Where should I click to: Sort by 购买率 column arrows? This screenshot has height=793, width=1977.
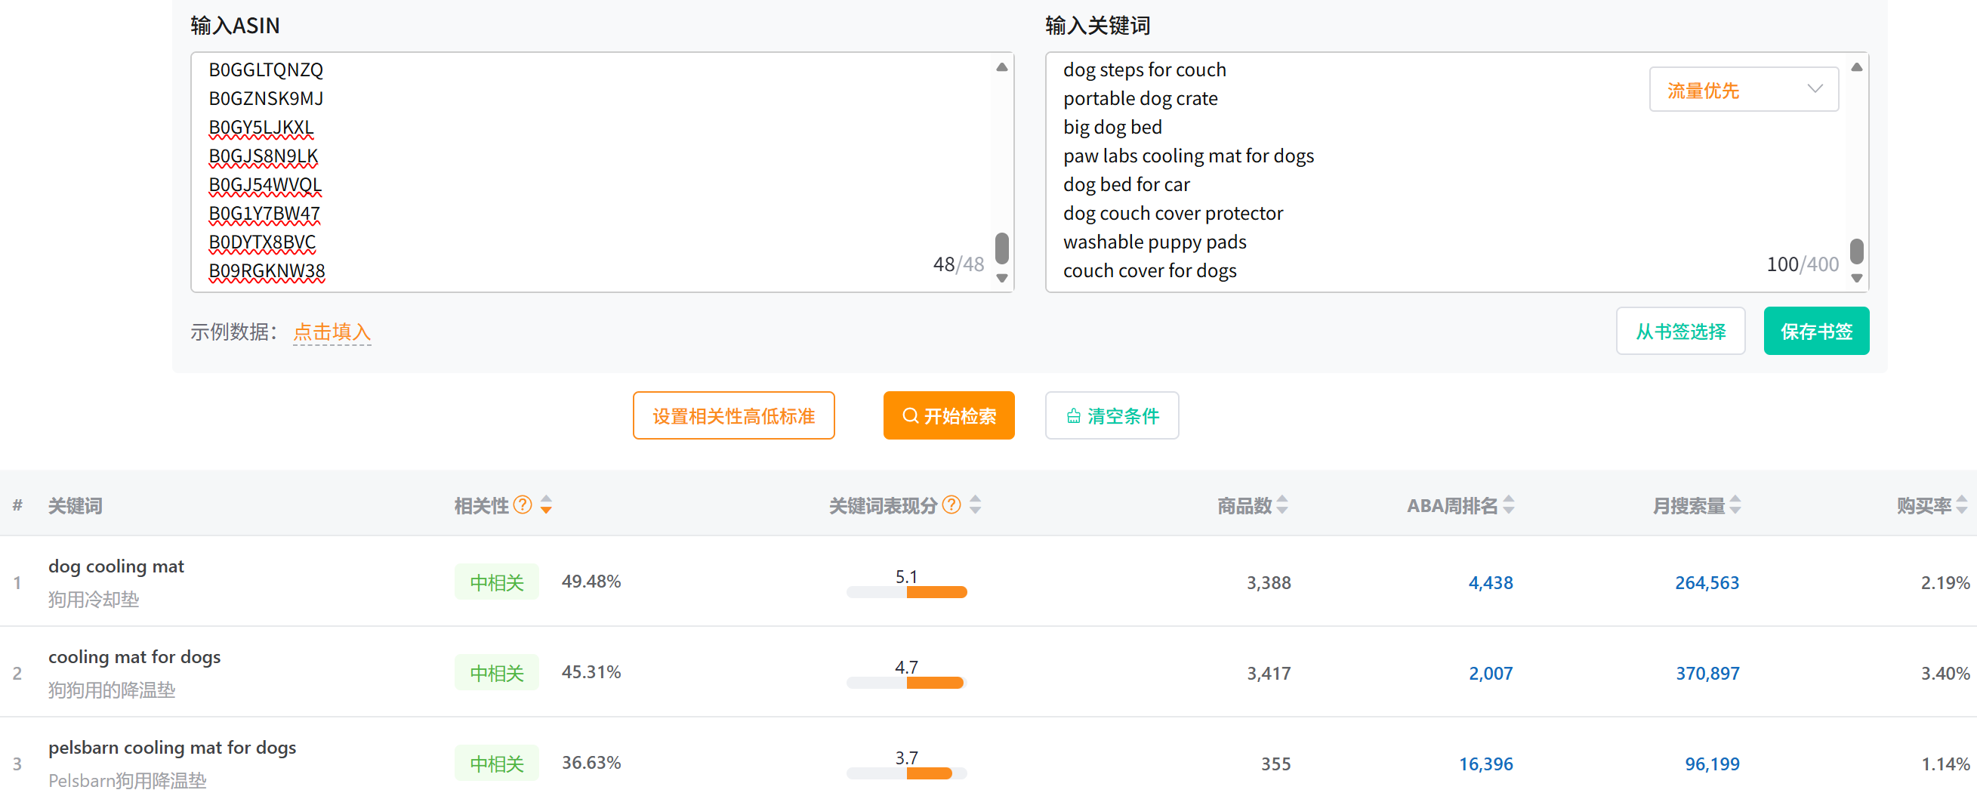click(1962, 504)
